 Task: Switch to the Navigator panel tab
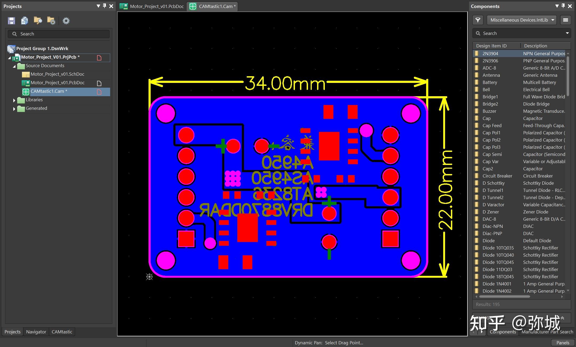[x=36, y=332]
